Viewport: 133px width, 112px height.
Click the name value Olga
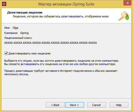pyautogui.click(x=15, y=28)
